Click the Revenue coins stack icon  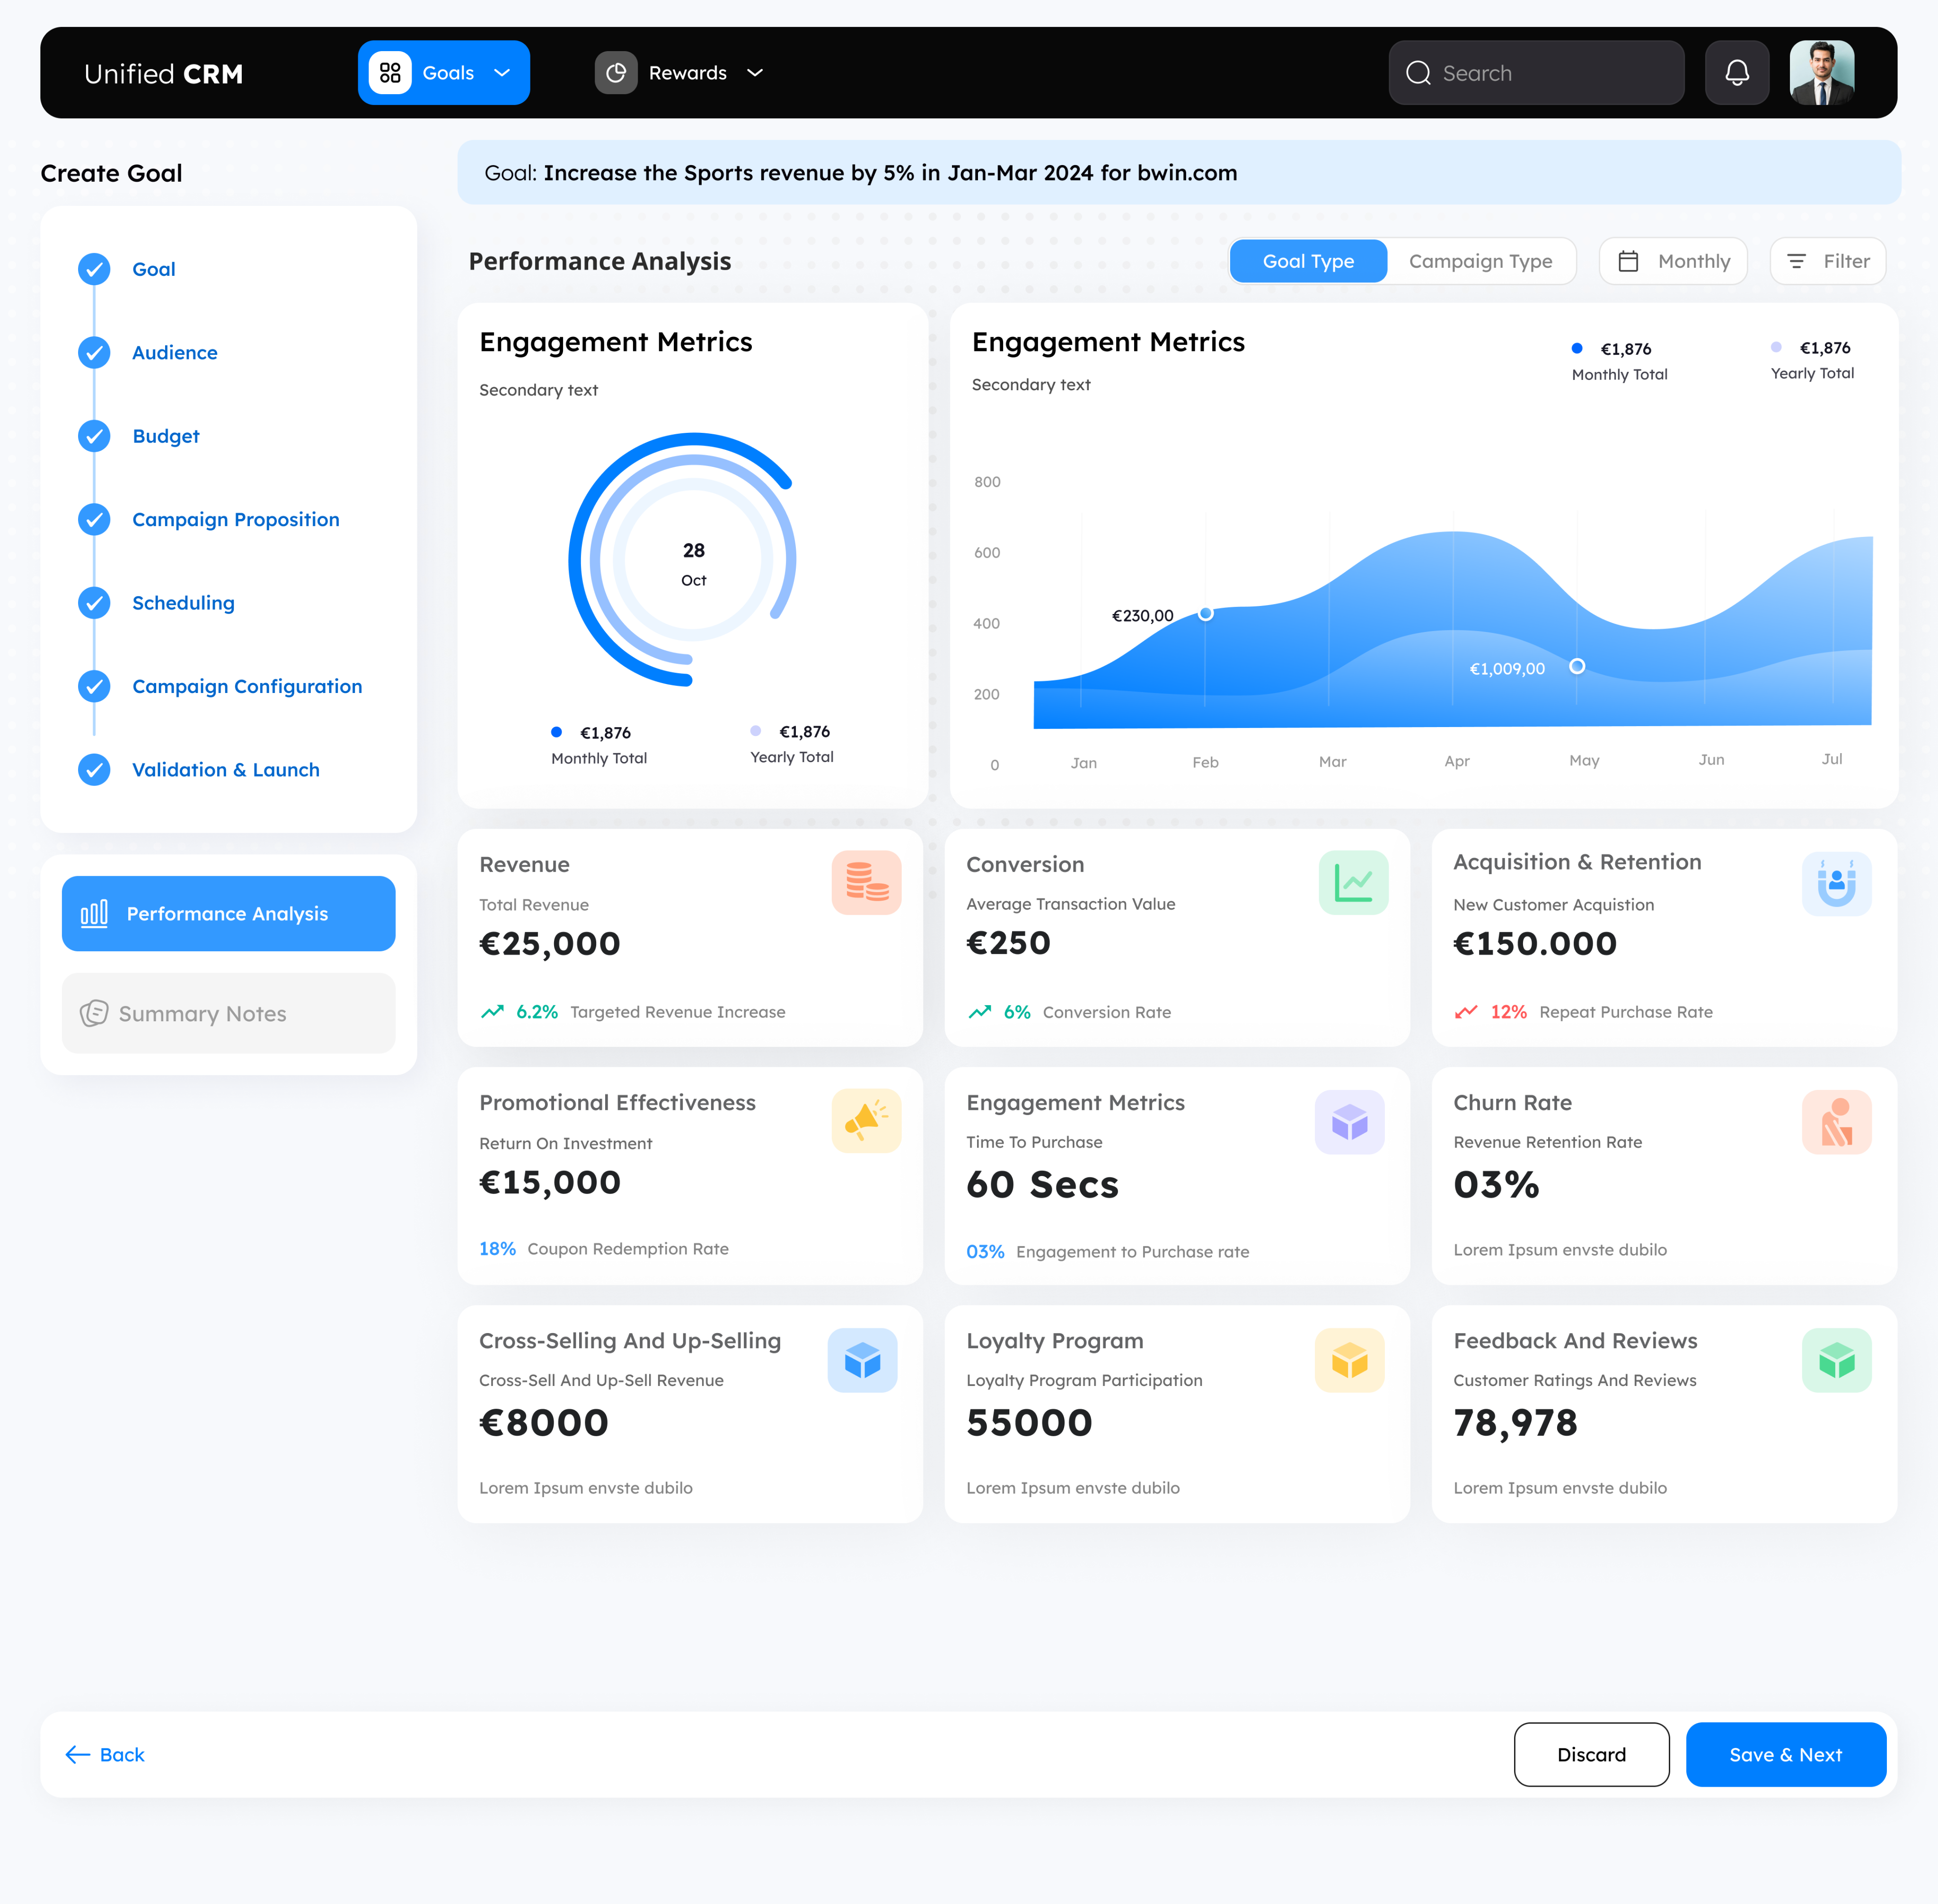click(x=866, y=882)
